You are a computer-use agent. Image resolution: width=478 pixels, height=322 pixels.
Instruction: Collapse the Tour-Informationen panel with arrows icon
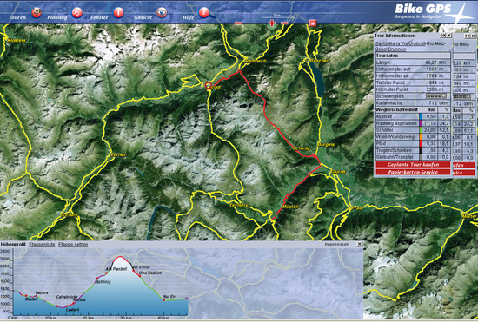[443, 36]
